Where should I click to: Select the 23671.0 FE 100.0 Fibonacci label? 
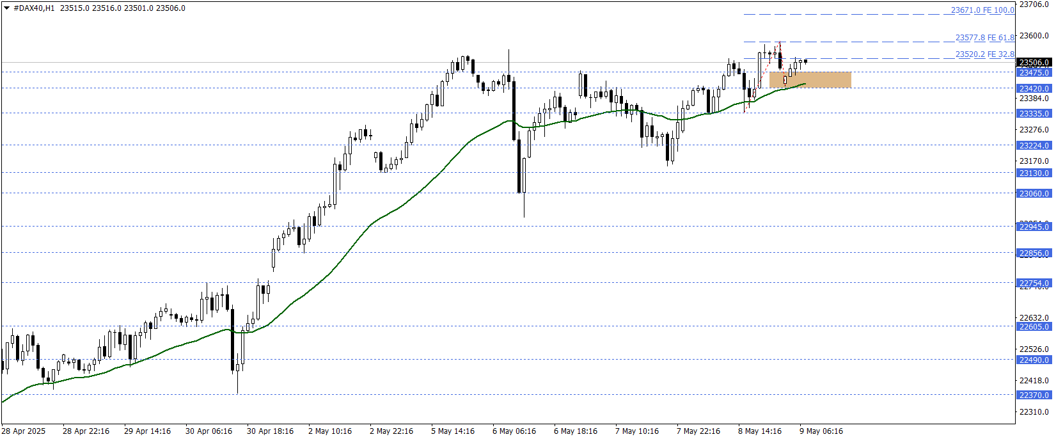click(x=982, y=10)
